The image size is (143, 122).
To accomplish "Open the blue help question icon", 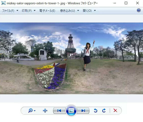I will 138,10.
